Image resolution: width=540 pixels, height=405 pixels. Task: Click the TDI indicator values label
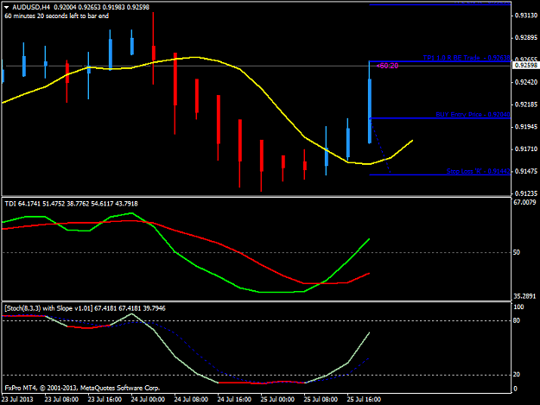(72, 204)
